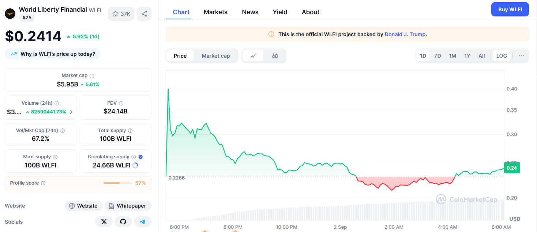Open the Markets tab

pyautogui.click(x=215, y=12)
